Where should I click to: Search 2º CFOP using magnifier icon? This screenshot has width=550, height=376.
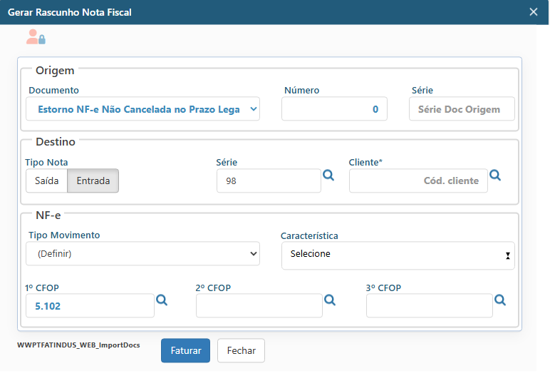329,300
